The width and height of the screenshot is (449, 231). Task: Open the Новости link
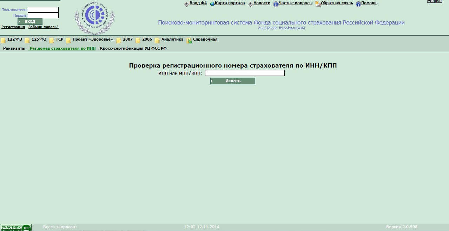click(x=262, y=3)
